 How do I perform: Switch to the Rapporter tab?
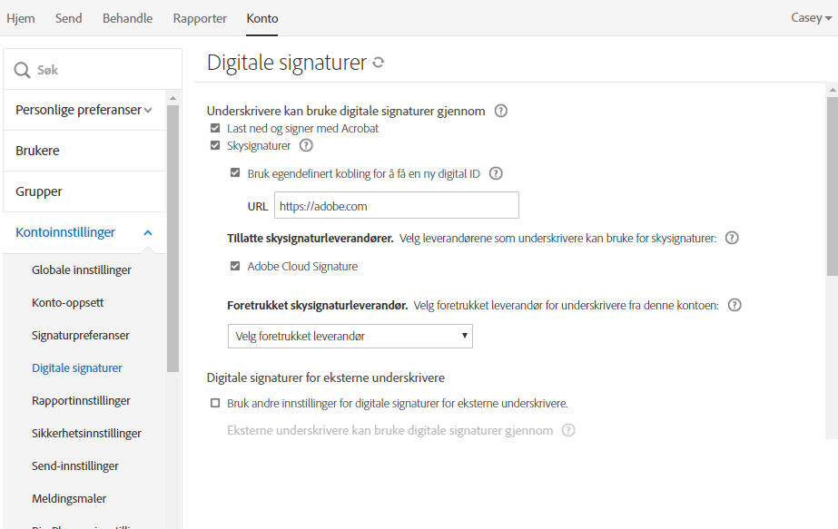pos(199,17)
